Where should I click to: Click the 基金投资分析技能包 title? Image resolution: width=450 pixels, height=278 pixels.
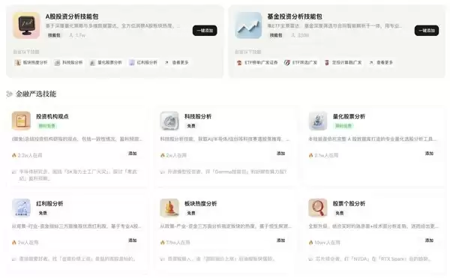coord(295,16)
